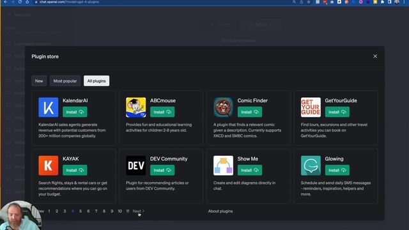The image size is (409, 230).
Task: Install the KAYAK plugin
Action: pyautogui.click(x=75, y=170)
